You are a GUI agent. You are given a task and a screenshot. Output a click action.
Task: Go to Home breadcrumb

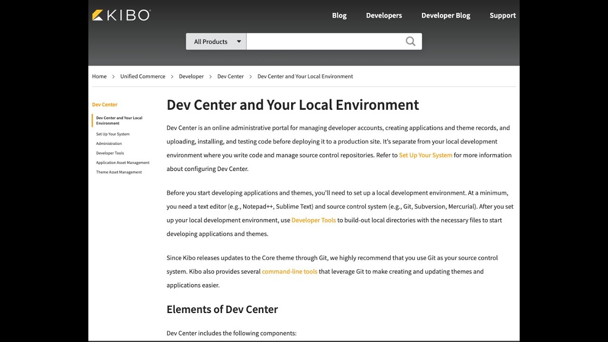tap(99, 76)
